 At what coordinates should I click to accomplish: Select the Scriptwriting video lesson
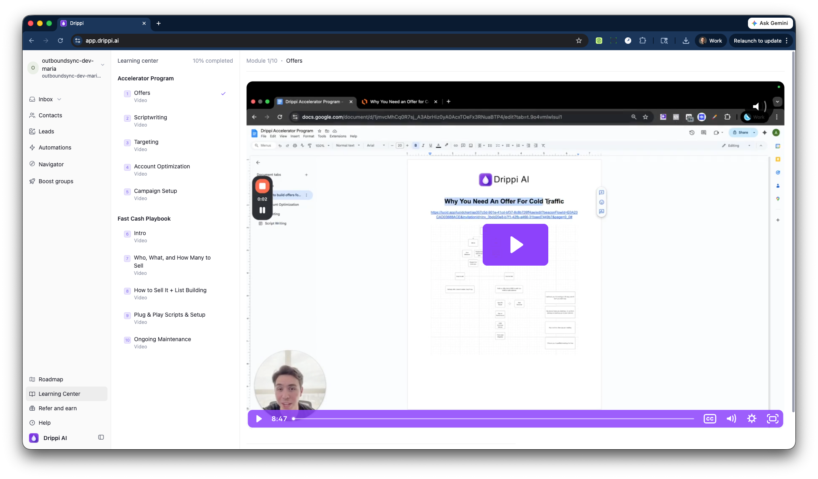(x=151, y=121)
